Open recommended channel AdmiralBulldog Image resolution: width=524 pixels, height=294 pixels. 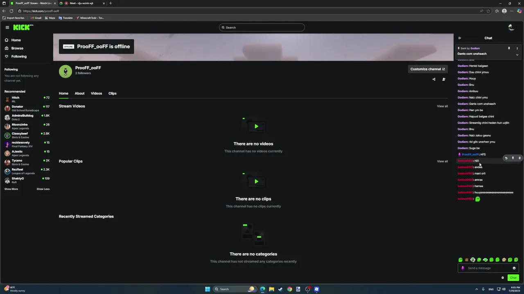[x=27, y=117]
